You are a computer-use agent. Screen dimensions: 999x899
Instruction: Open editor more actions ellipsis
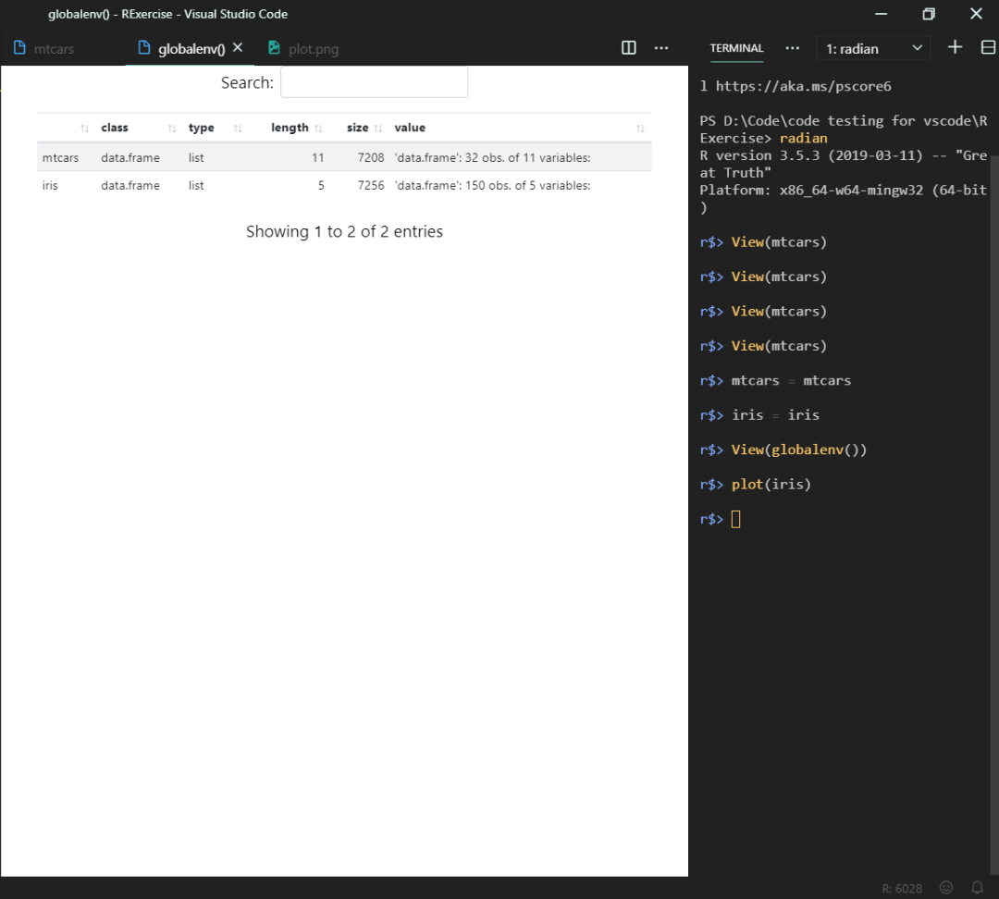pyautogui.click(x=661, y=48)
